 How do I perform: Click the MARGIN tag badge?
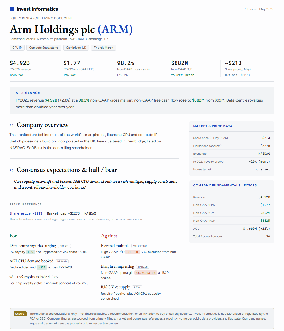(143, 267)
